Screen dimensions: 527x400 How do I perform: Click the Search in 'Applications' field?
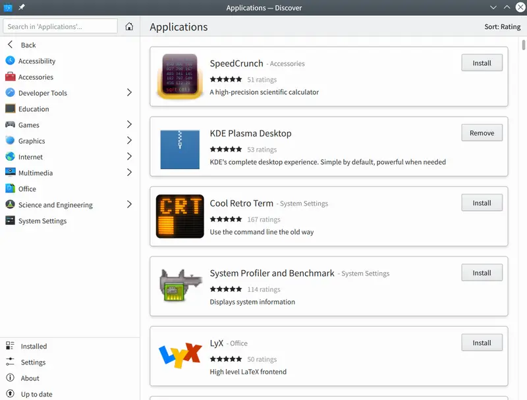coord(60,26)
